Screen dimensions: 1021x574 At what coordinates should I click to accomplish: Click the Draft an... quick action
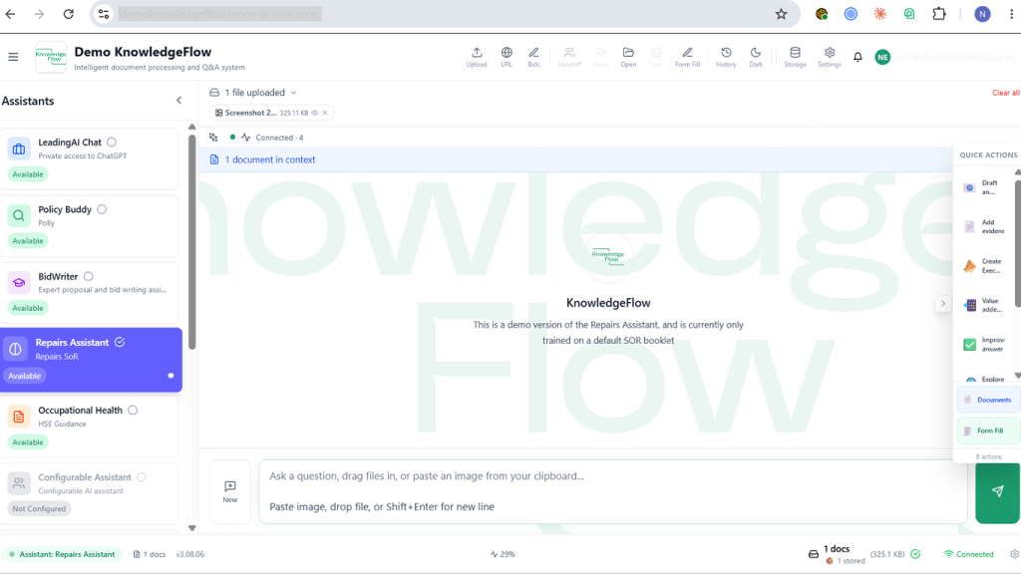pos(984,187)
